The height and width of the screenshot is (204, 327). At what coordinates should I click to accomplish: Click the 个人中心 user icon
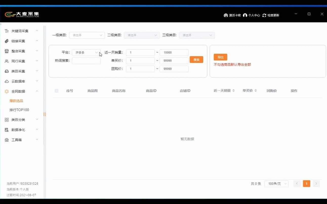245,15
